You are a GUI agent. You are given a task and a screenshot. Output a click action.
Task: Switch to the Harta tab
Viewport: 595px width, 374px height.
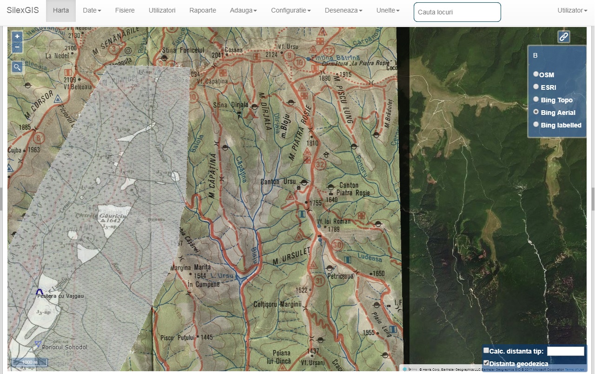click(61, 10)
